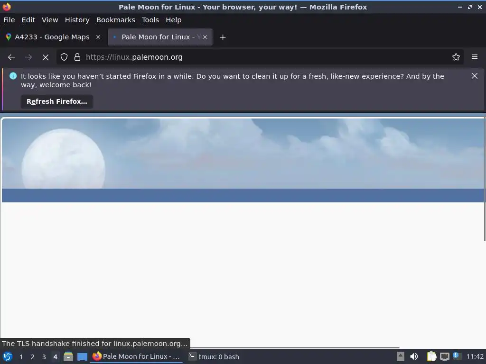Image resolution: width=486 pixels, height=364 pixels.
Task: Open the History menu
Action: tap(77, 20)
